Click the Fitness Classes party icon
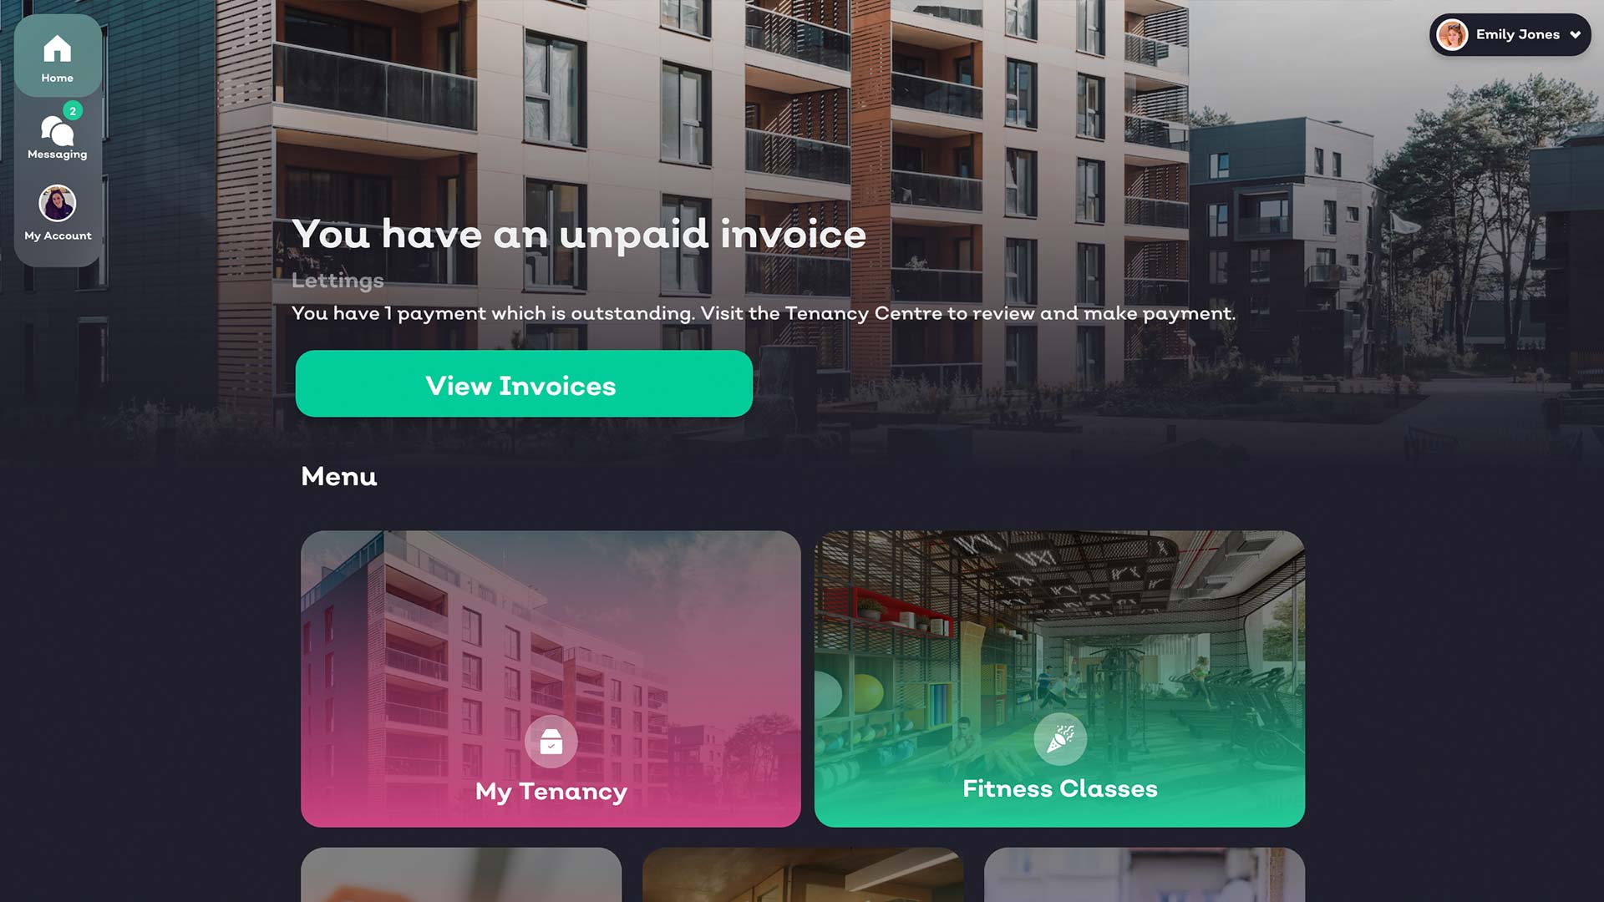The width and height of the screenshot is (1604, 902). tap(1060, 739)
